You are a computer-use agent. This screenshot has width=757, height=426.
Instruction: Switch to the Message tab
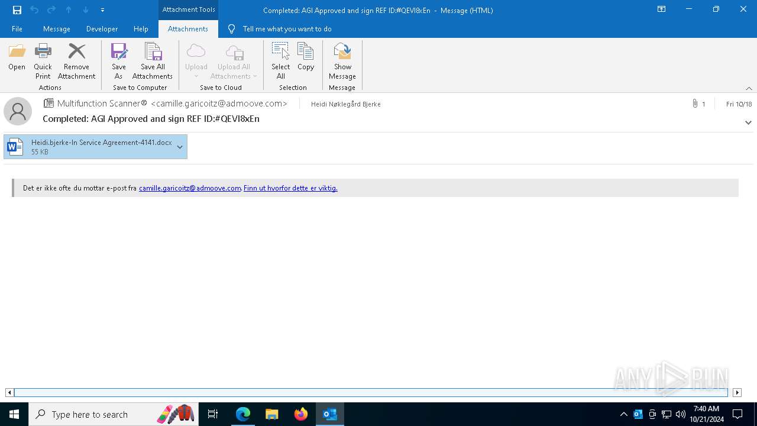(x=57, y=29)
